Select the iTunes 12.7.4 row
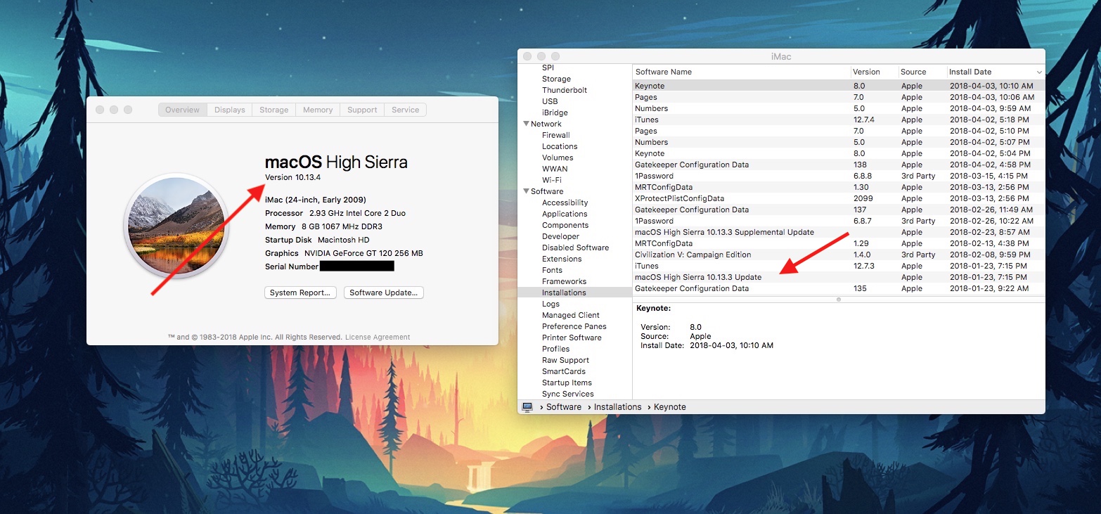1101x514 pixels. [x=839, y=120]
